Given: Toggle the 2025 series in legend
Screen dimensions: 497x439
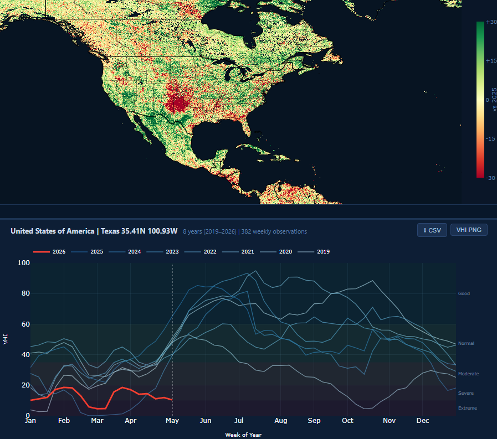Looking at the screenshot, I should pos(87,251).
